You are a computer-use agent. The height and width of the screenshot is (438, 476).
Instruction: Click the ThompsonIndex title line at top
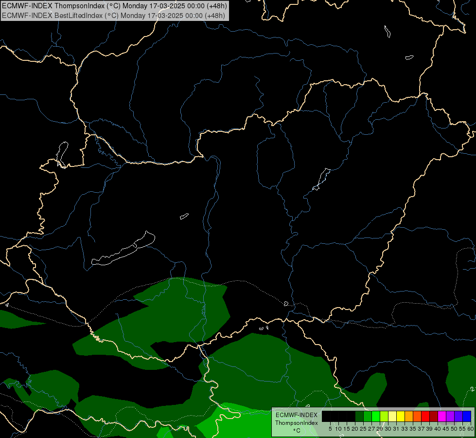coord(114,6)
